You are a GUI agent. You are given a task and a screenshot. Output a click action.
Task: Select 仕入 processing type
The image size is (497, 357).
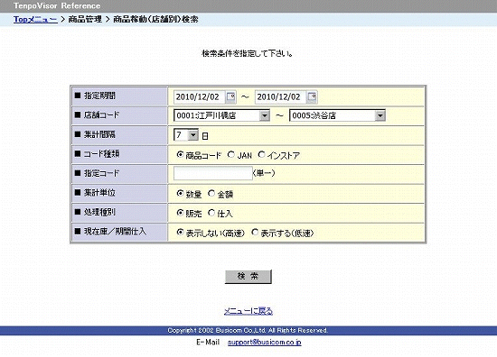pos(211,213)
